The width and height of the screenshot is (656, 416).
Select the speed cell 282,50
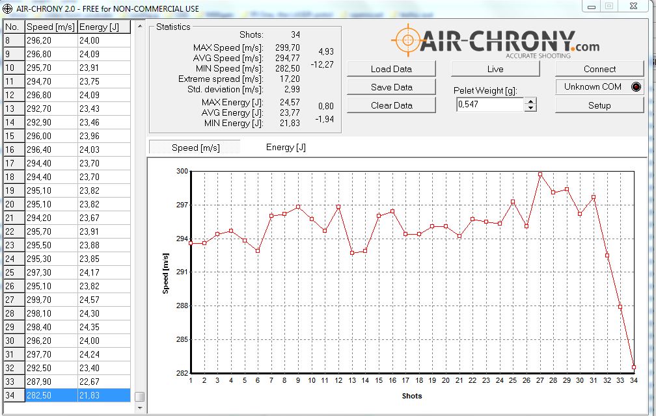[51, 395]
